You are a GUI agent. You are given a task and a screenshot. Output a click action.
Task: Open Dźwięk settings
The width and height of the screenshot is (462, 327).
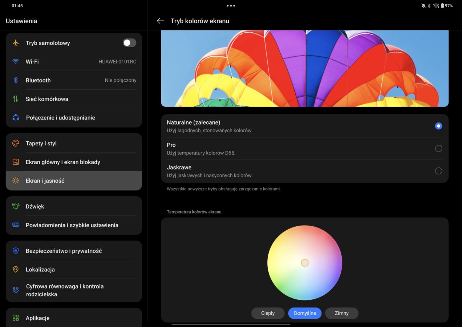pos(74,206)
